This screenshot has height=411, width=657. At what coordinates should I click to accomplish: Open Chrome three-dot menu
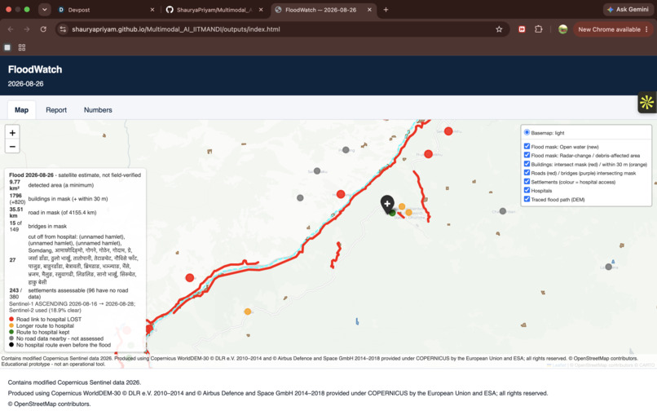646,29
